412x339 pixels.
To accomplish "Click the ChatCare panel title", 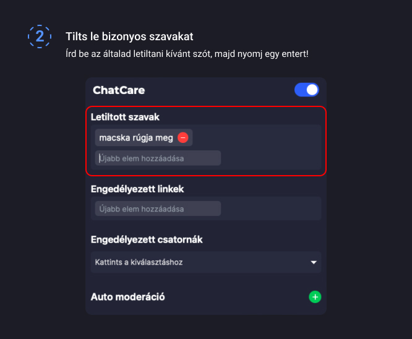I will (x=119, y=90).
